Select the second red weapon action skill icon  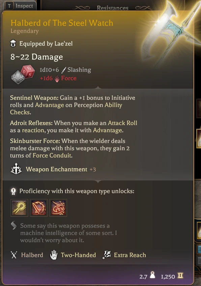39,208
